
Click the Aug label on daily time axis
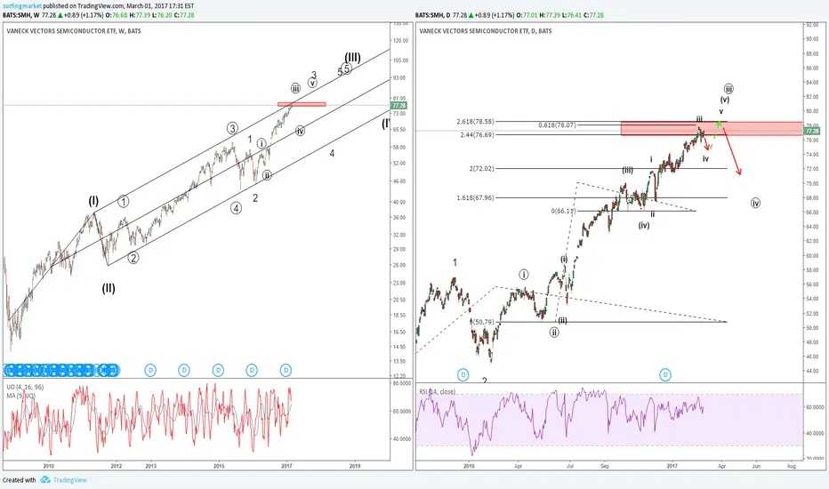[x=791, y=466]
